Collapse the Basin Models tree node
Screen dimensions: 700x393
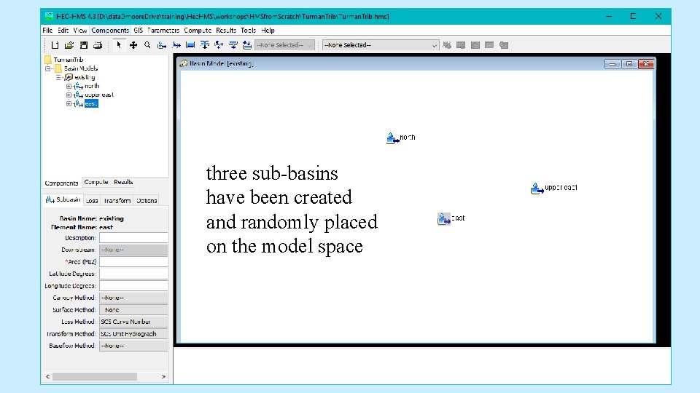coord(48,68)
